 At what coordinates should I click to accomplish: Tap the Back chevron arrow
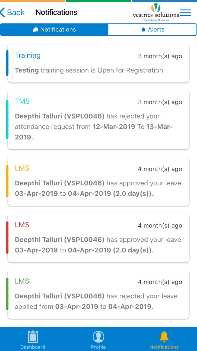(3, 13)
